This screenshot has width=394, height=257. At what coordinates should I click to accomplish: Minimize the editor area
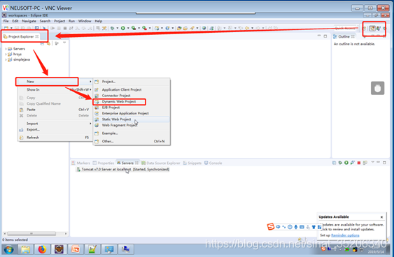click(319, 36)
